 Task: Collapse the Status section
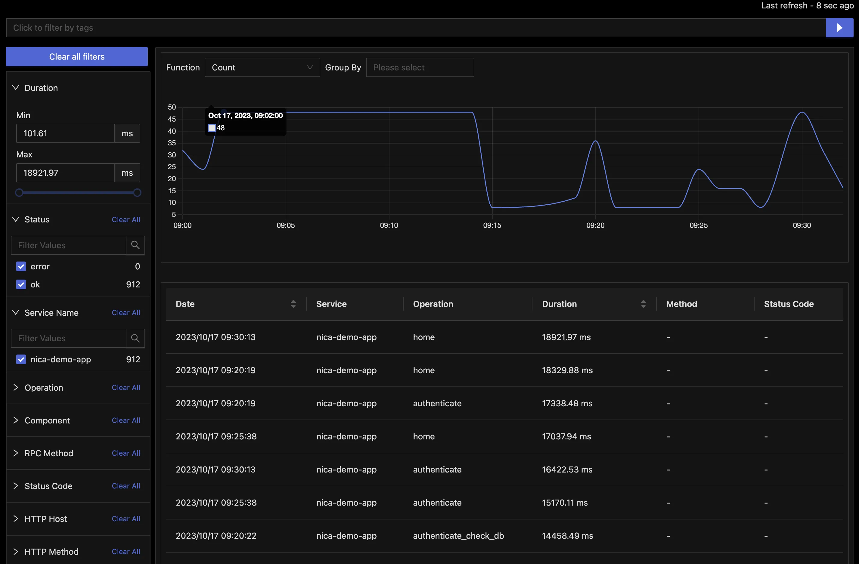(16, 219)
